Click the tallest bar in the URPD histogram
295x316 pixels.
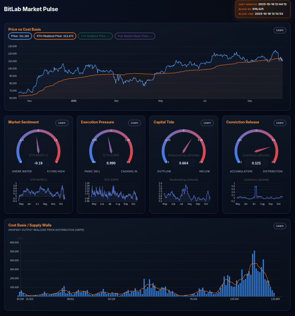pos(254,274)
